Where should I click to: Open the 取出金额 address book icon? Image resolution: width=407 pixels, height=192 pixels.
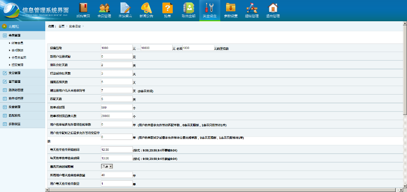pyautogui.click(x=189, y=8)
